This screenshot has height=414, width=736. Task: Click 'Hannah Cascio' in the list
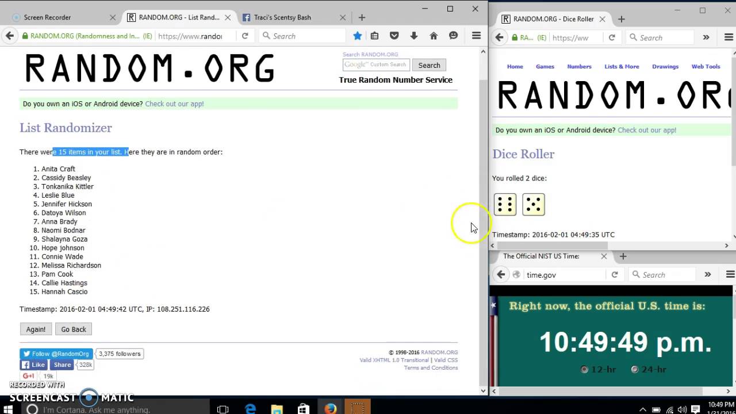click(x=64, y=292)
